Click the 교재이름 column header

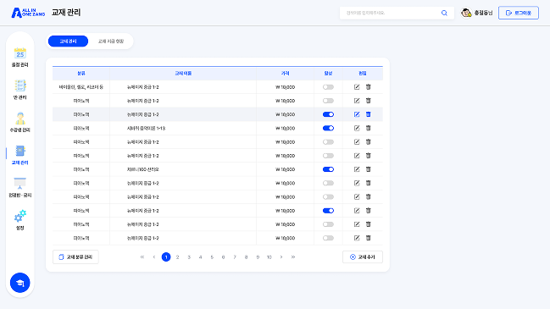click(183, 74)
